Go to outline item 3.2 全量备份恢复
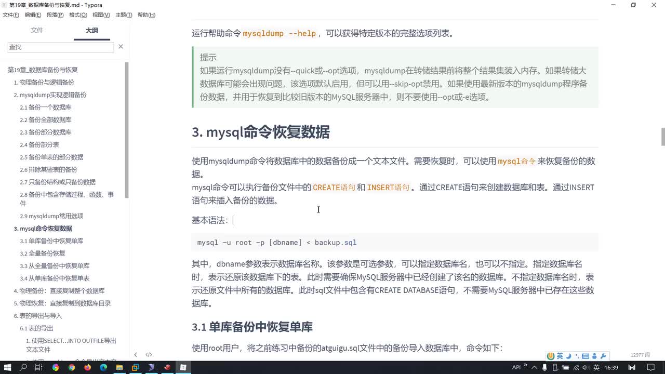 43,253
